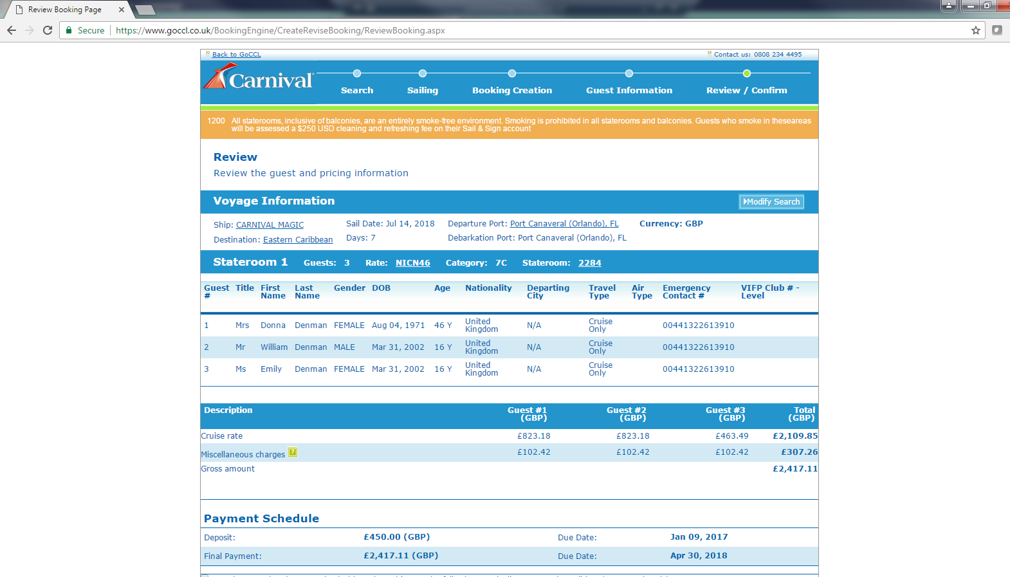Reload the Review Booking page

48,30
